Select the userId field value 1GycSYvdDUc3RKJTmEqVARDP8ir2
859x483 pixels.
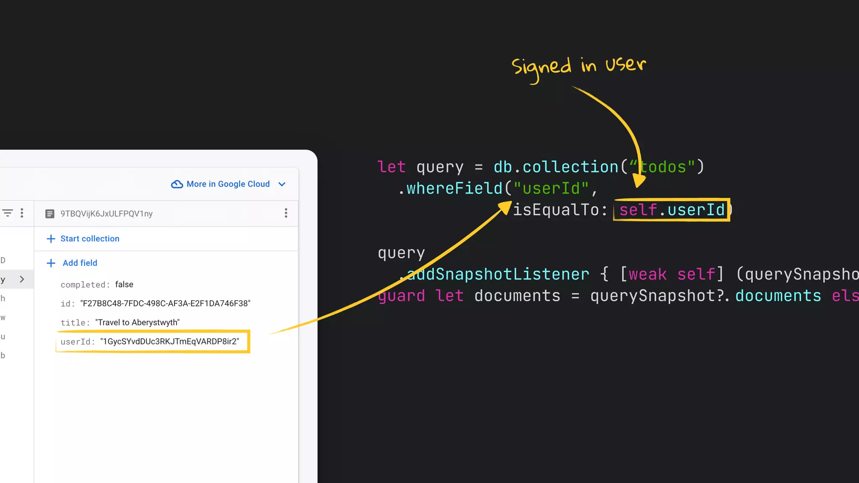click(x=169, y=341)
